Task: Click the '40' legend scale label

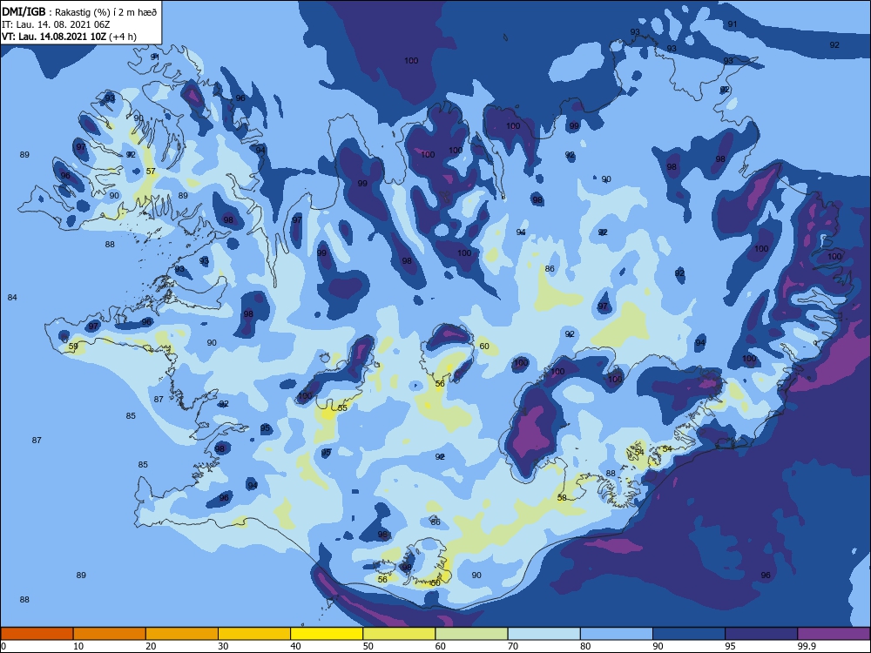Action: click(x=295, y=646)
